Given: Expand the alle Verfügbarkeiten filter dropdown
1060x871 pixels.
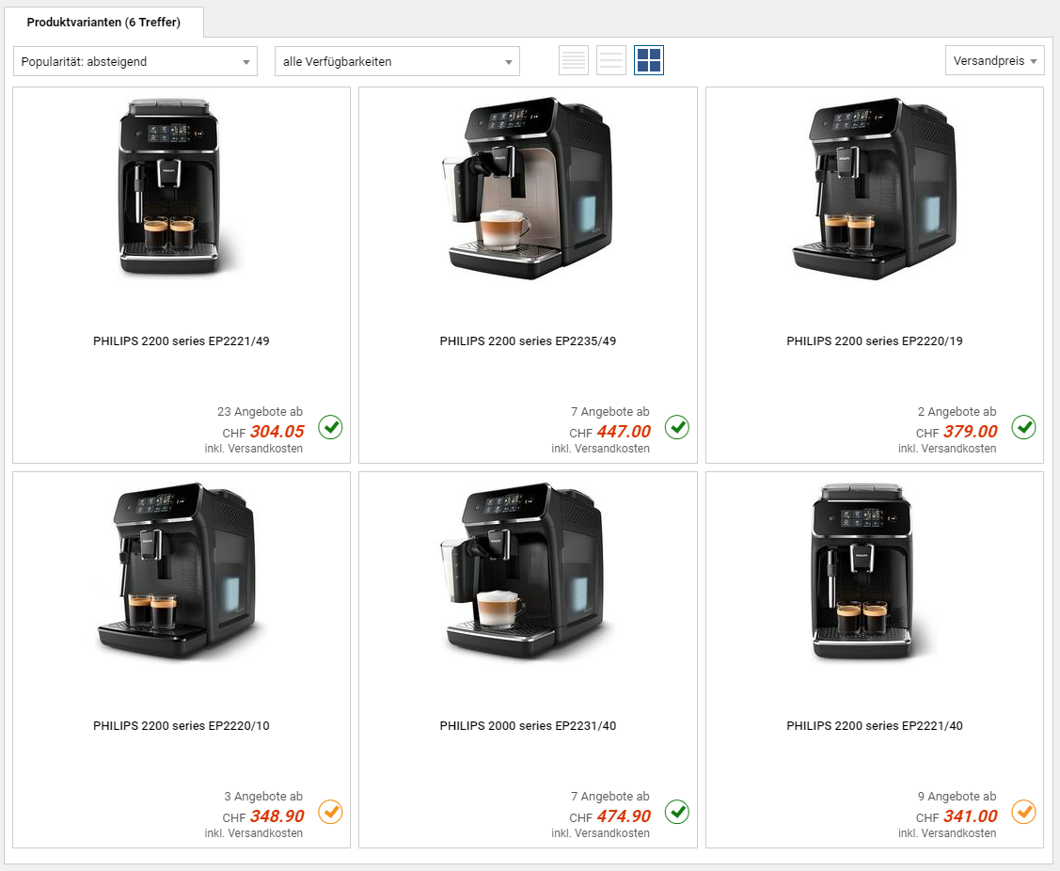Looking at the screenshot, I should pyautogui.click(x=397, y=61).
